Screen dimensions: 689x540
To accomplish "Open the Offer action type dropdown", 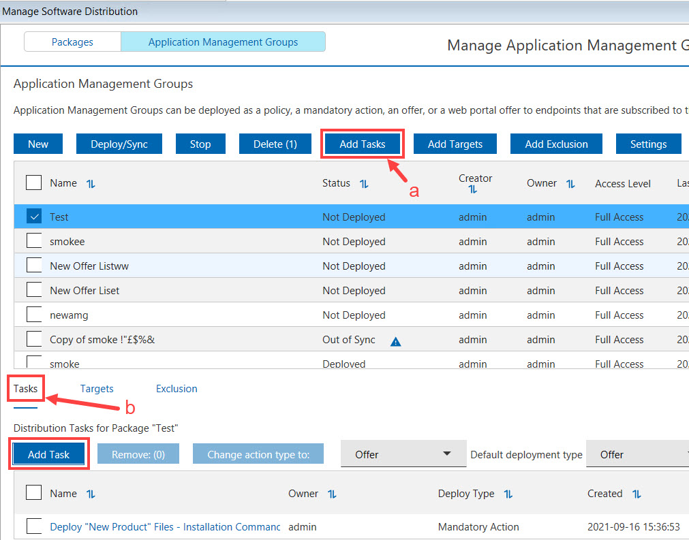I will [x=403, y=453].
